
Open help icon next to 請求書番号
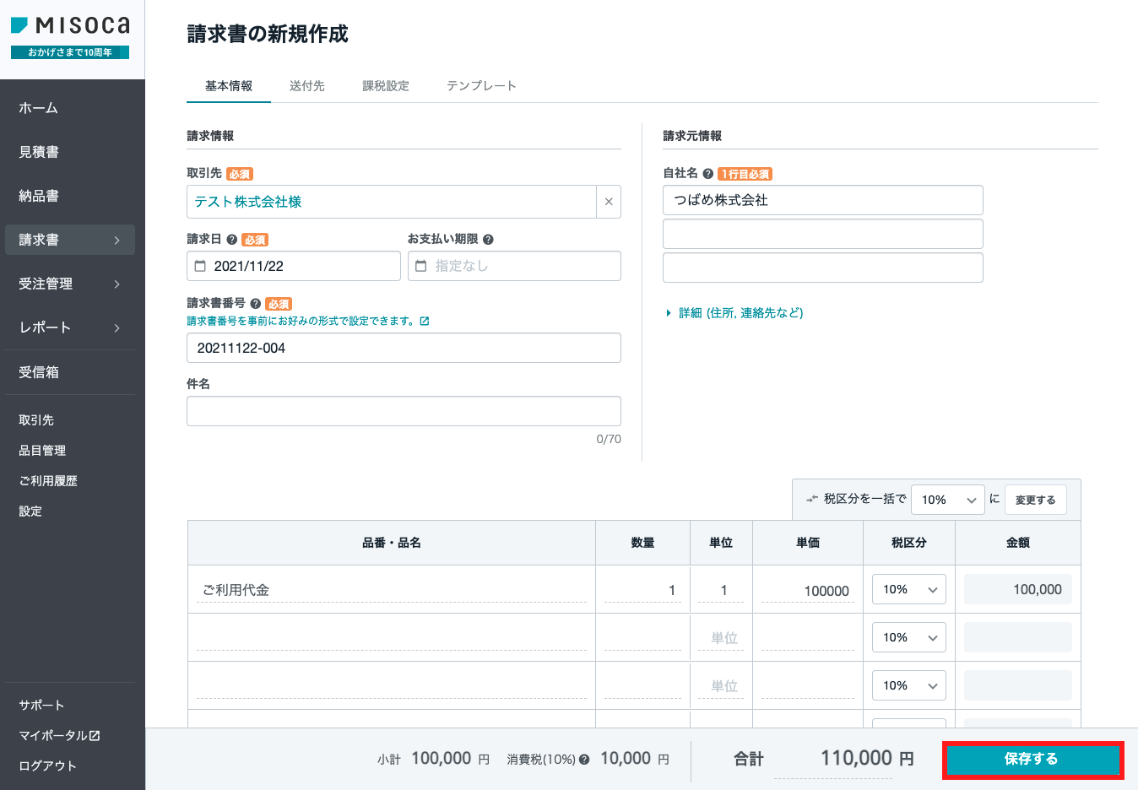pyautogui.click(x=255, y=304)
